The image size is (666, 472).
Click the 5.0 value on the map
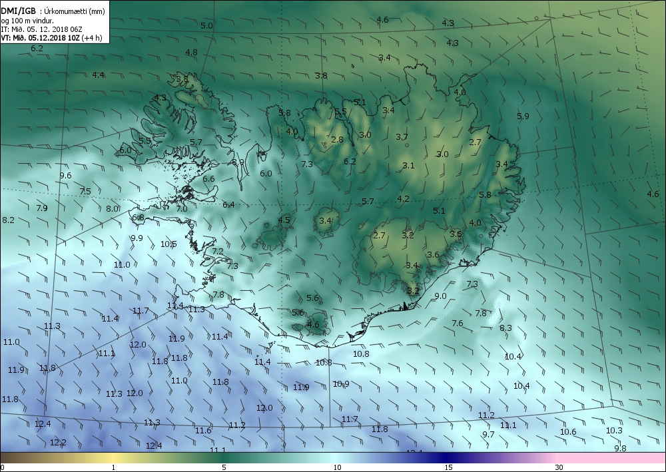206,25
